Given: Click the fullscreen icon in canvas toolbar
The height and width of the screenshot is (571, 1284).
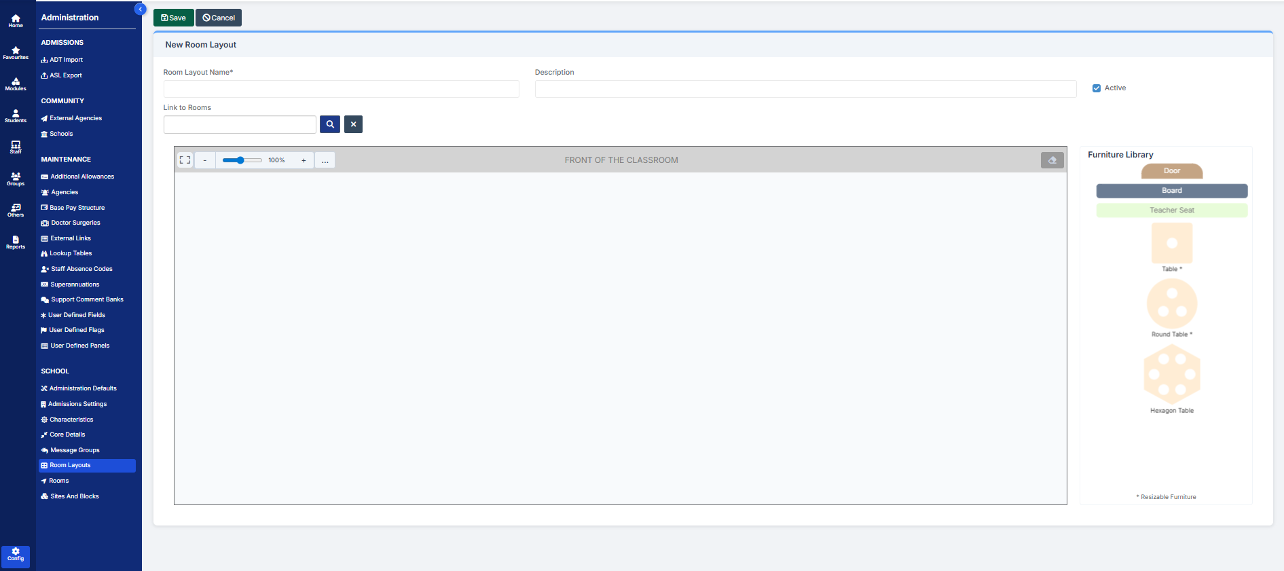Looking at the screenshot, I should click(x=185, y=160).
